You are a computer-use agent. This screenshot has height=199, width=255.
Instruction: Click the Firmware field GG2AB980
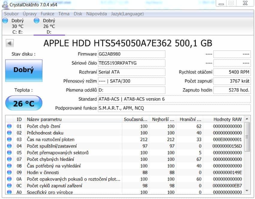pyautogui.click(x=132, y=54)
